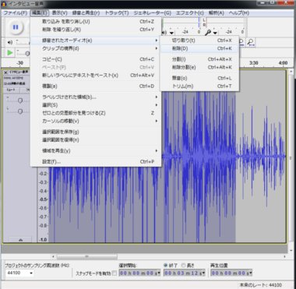The image size is (296, 289).
Task: Open the project sample rate 44100 dropdown
Action: tap(19, 273)
